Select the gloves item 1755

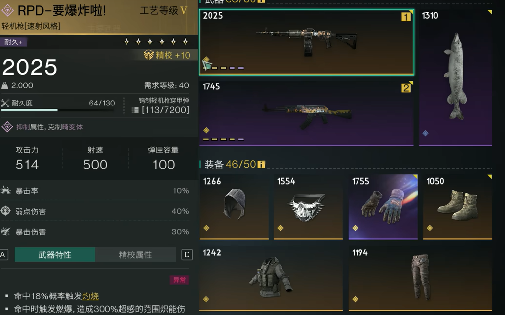tap(383, 207)
